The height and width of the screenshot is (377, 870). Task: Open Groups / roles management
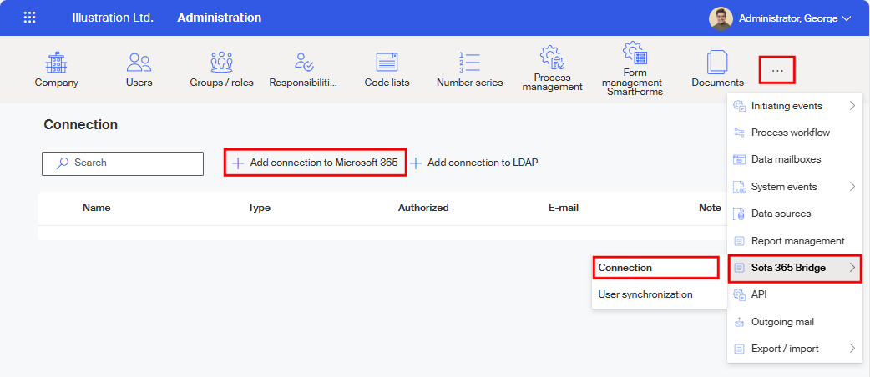click(221, 68)
